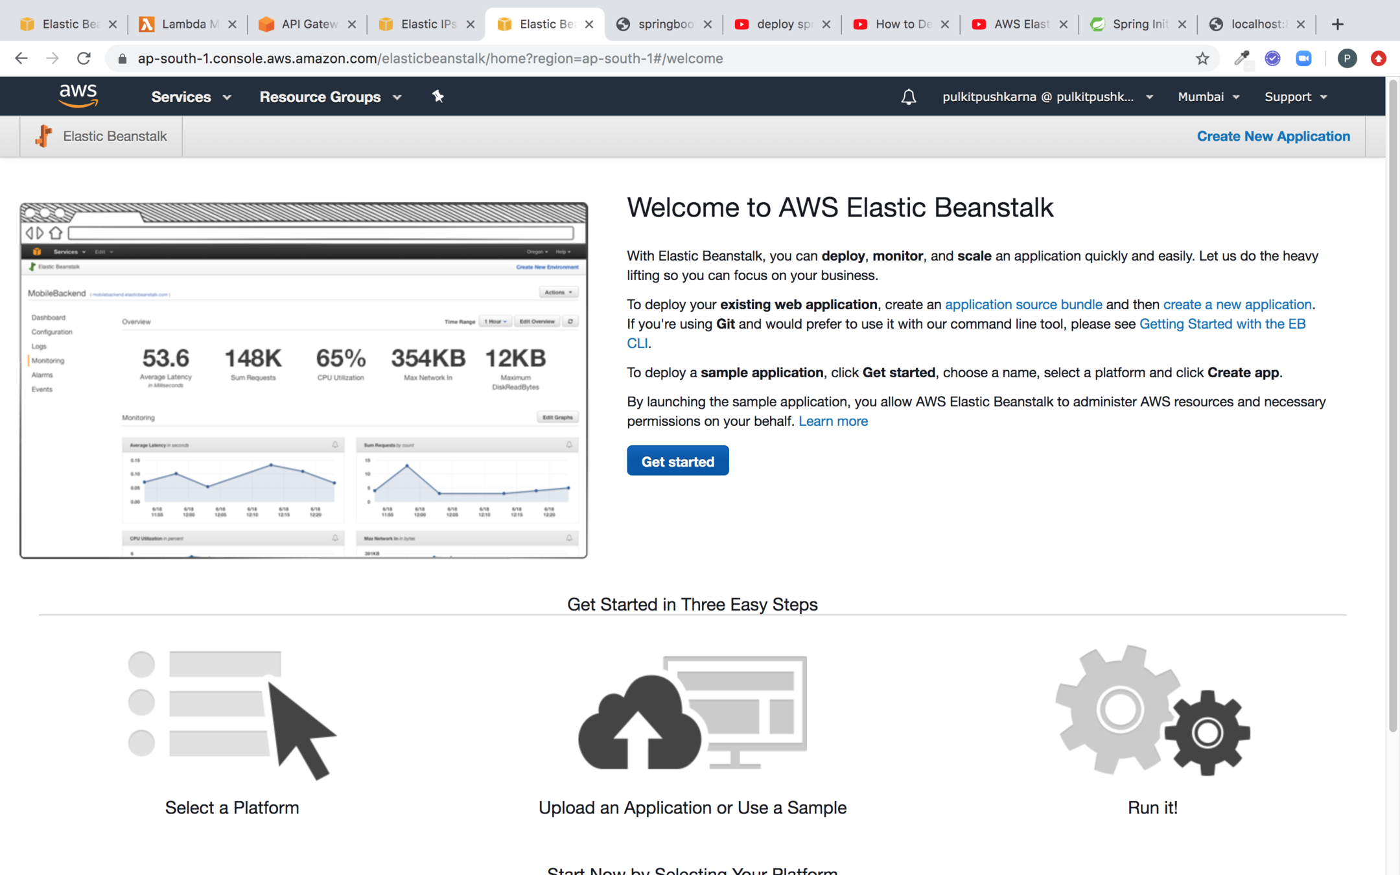Screen dimensions: 1400x875
Task: Open the Mumbai region selector
Action: [x=1208, y=97]
